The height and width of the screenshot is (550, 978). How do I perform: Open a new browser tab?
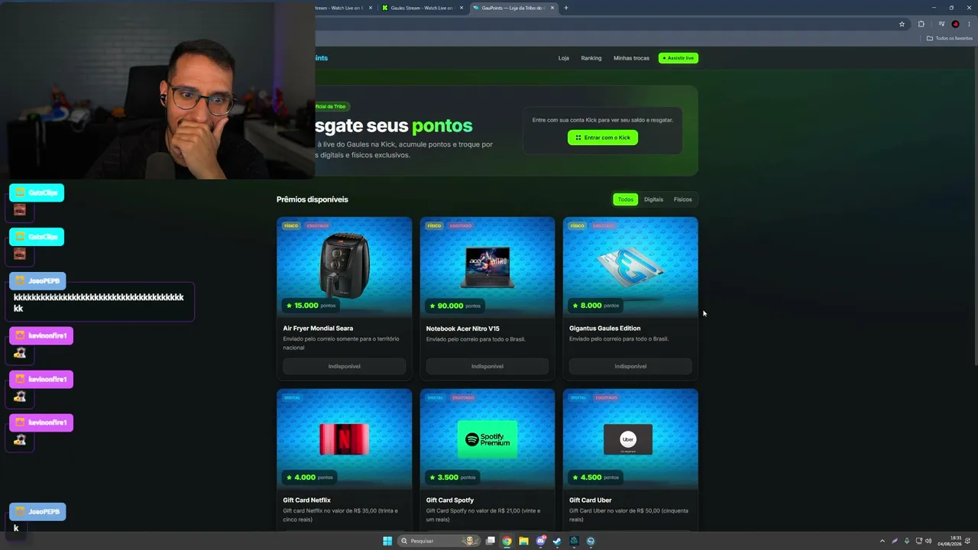click(x=565, y=8)
